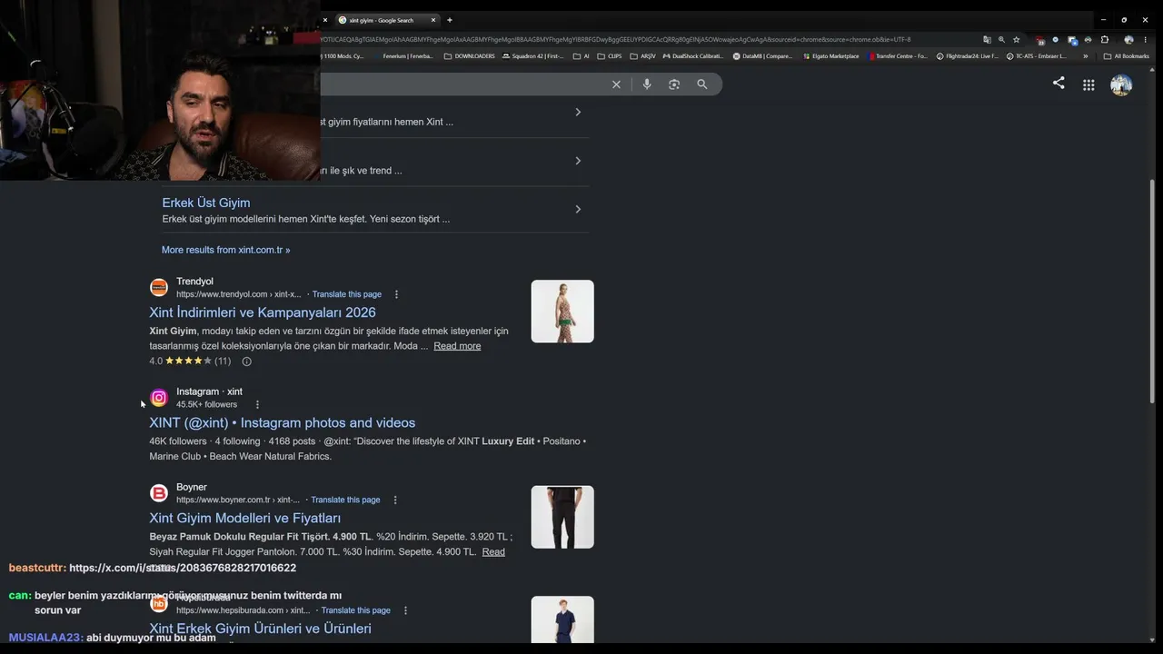
Task: Open the Chrome three-dot menu
Action: pyautogui.click(x=1145, y=40)
